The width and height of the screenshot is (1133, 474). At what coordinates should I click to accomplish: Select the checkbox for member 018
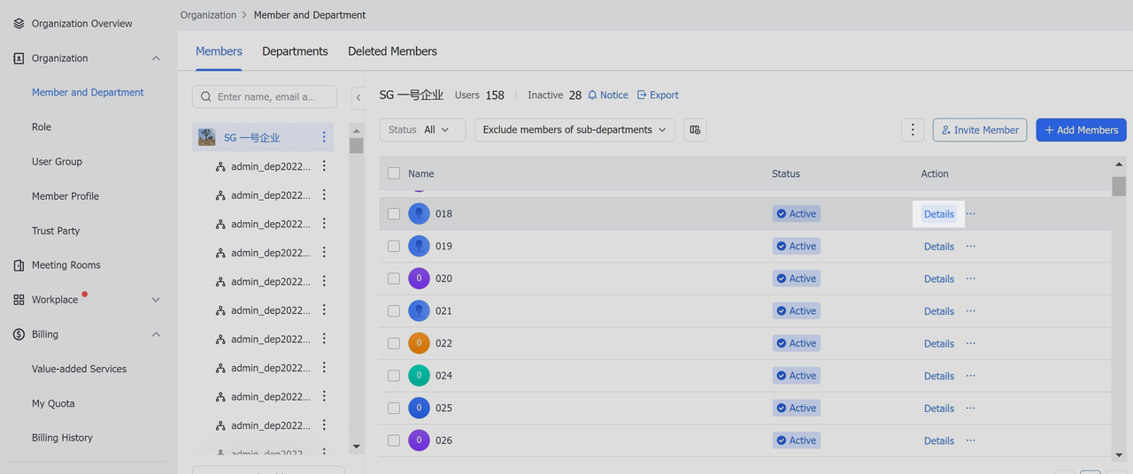click(x=394, y=214)
